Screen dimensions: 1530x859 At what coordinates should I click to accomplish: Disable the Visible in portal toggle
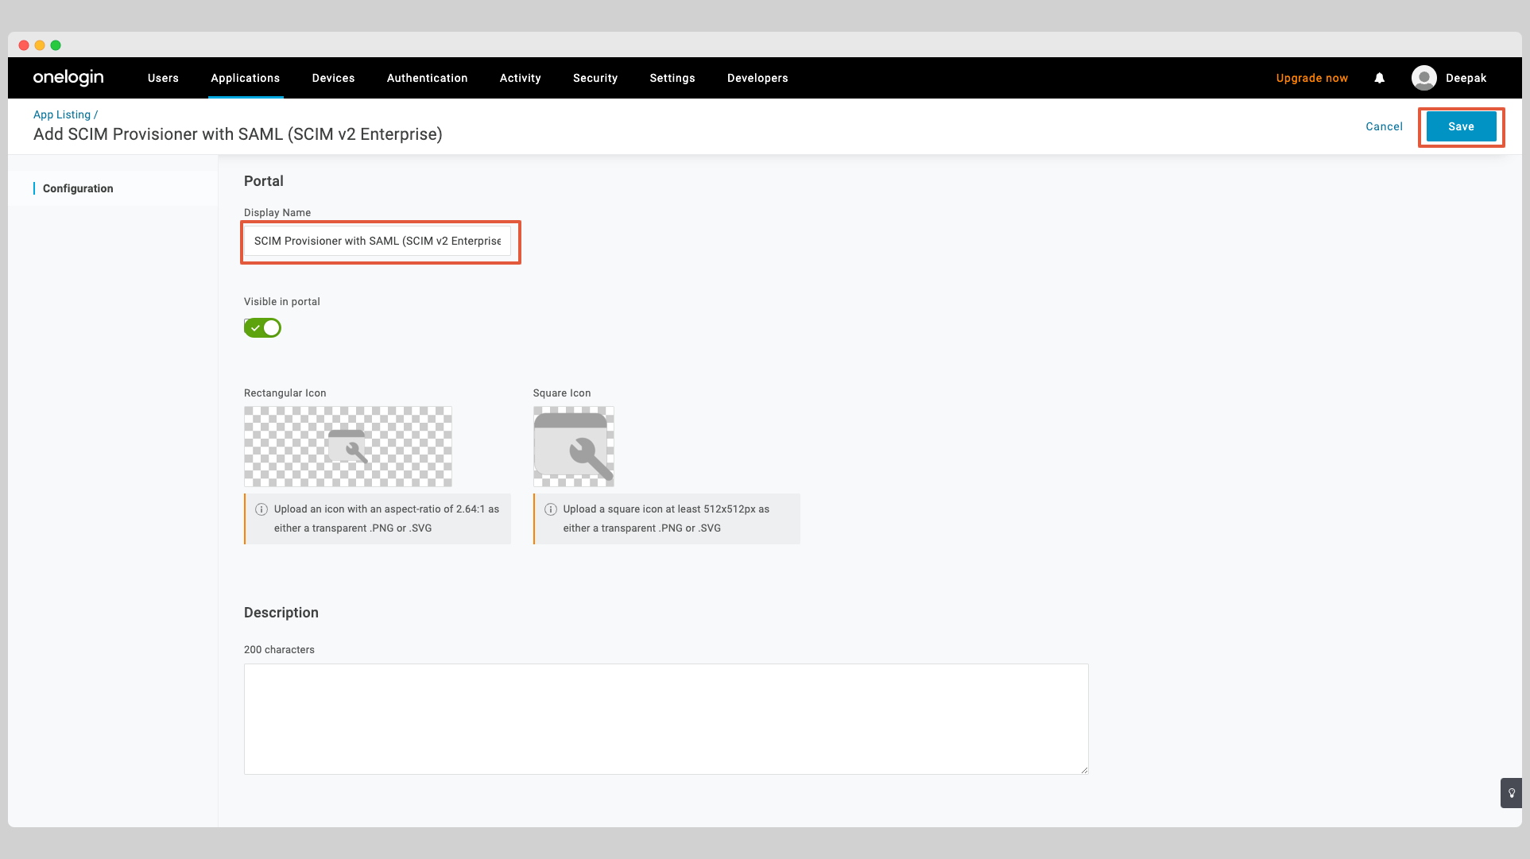coord(262,327)
